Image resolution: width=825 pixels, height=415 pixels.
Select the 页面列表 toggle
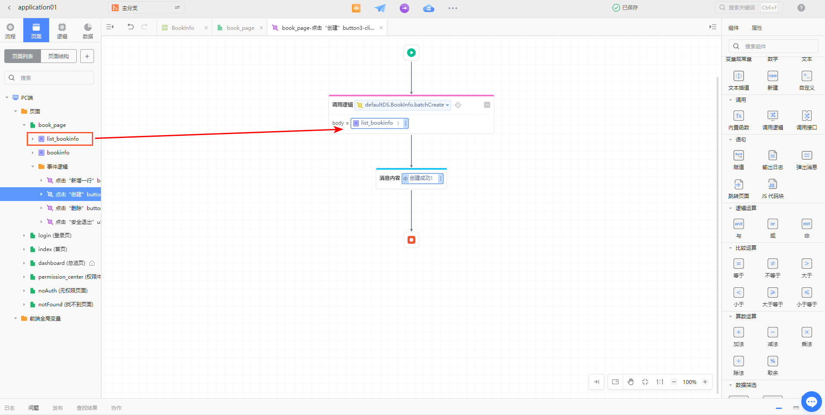pos(22,56)
